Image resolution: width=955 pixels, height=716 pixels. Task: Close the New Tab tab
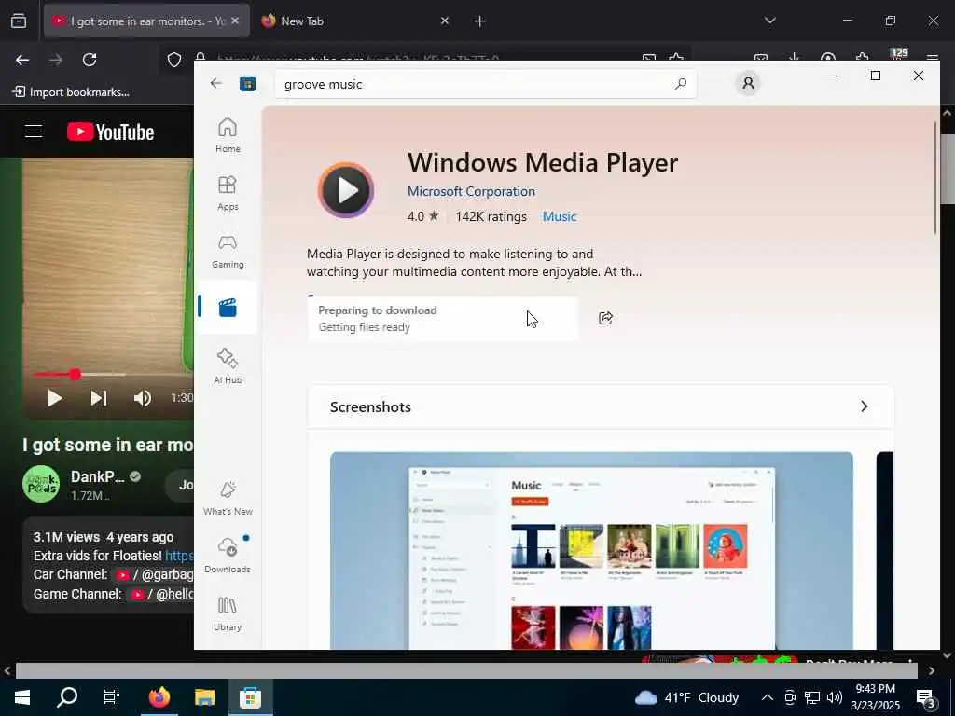(445, 21)
